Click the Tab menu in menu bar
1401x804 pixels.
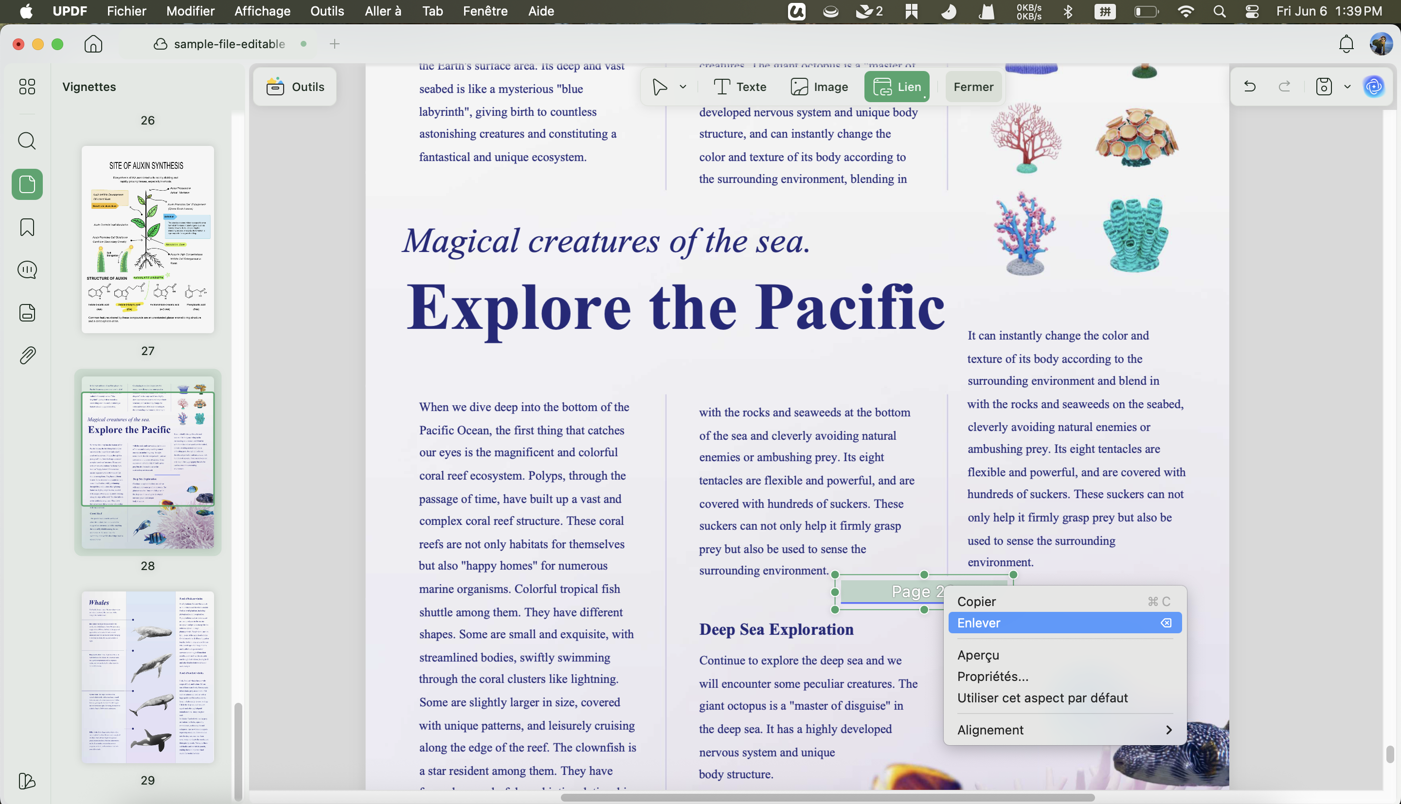tap(432, 11)
